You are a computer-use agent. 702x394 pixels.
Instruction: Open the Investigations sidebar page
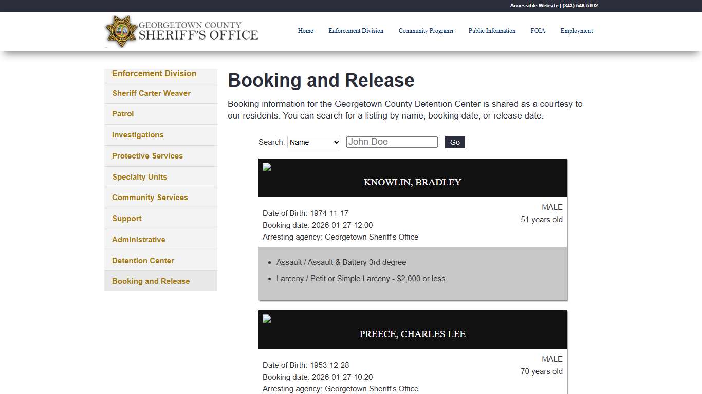point(137,134)
